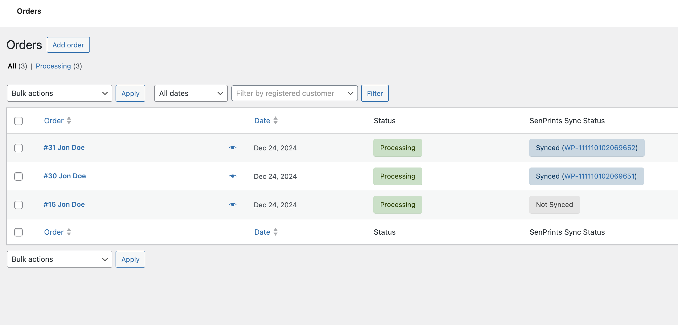Open SenPrints link WP-111110102069652
Screen dimensions: 678x325
(x=600, y=148)
